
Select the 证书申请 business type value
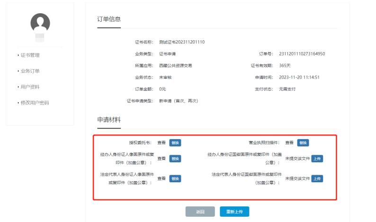tap(167, 53)
